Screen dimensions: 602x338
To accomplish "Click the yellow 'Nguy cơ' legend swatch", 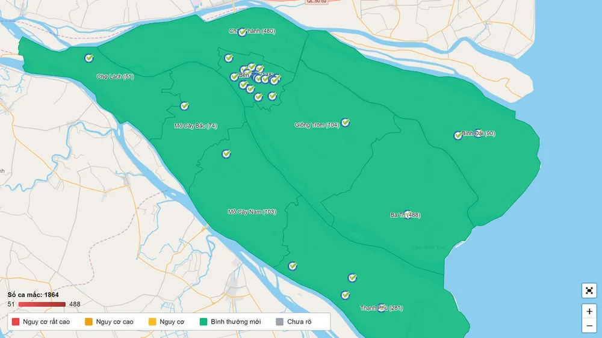I will point(152,322).
